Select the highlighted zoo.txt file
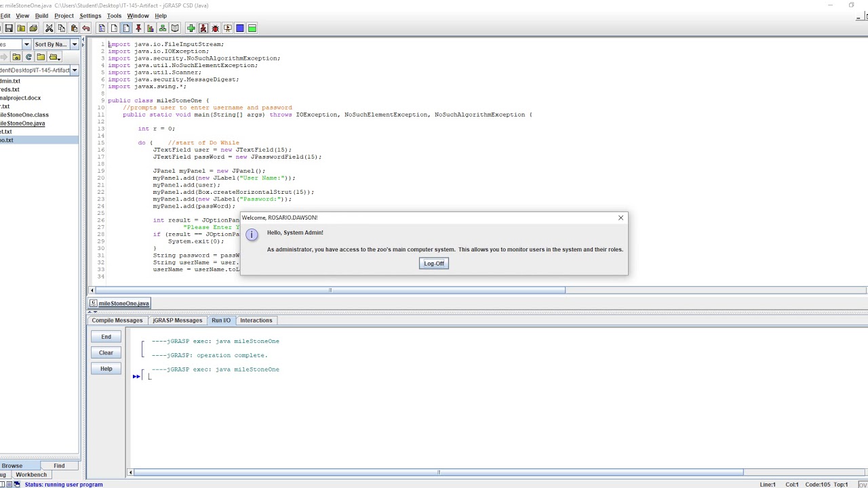This screenshot has height=488, width=868. 39,140
